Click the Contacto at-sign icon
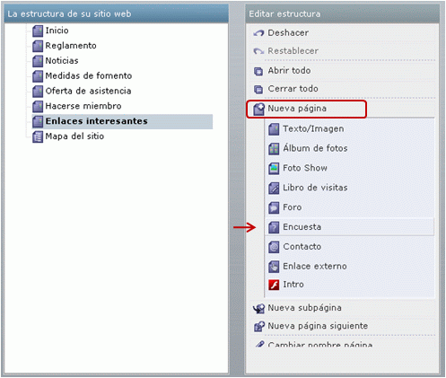 (274, 247)
